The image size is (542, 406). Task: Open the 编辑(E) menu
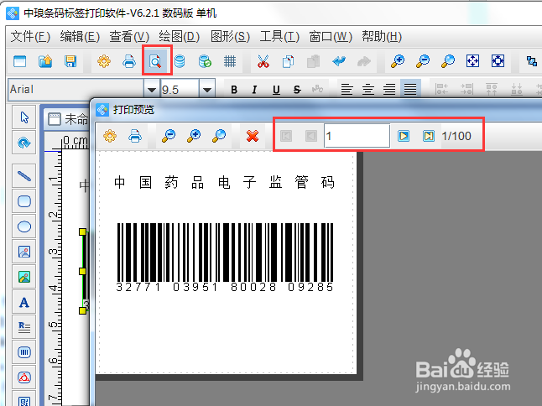80,36
